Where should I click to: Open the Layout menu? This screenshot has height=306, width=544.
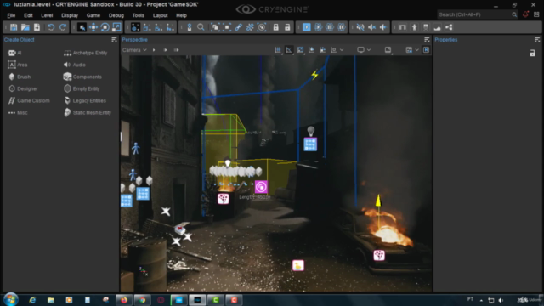click(x=161, y=15)
